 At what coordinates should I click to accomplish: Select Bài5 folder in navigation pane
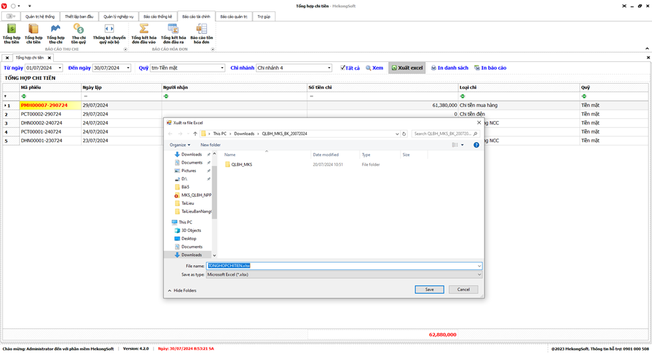(x=185, y=187)
